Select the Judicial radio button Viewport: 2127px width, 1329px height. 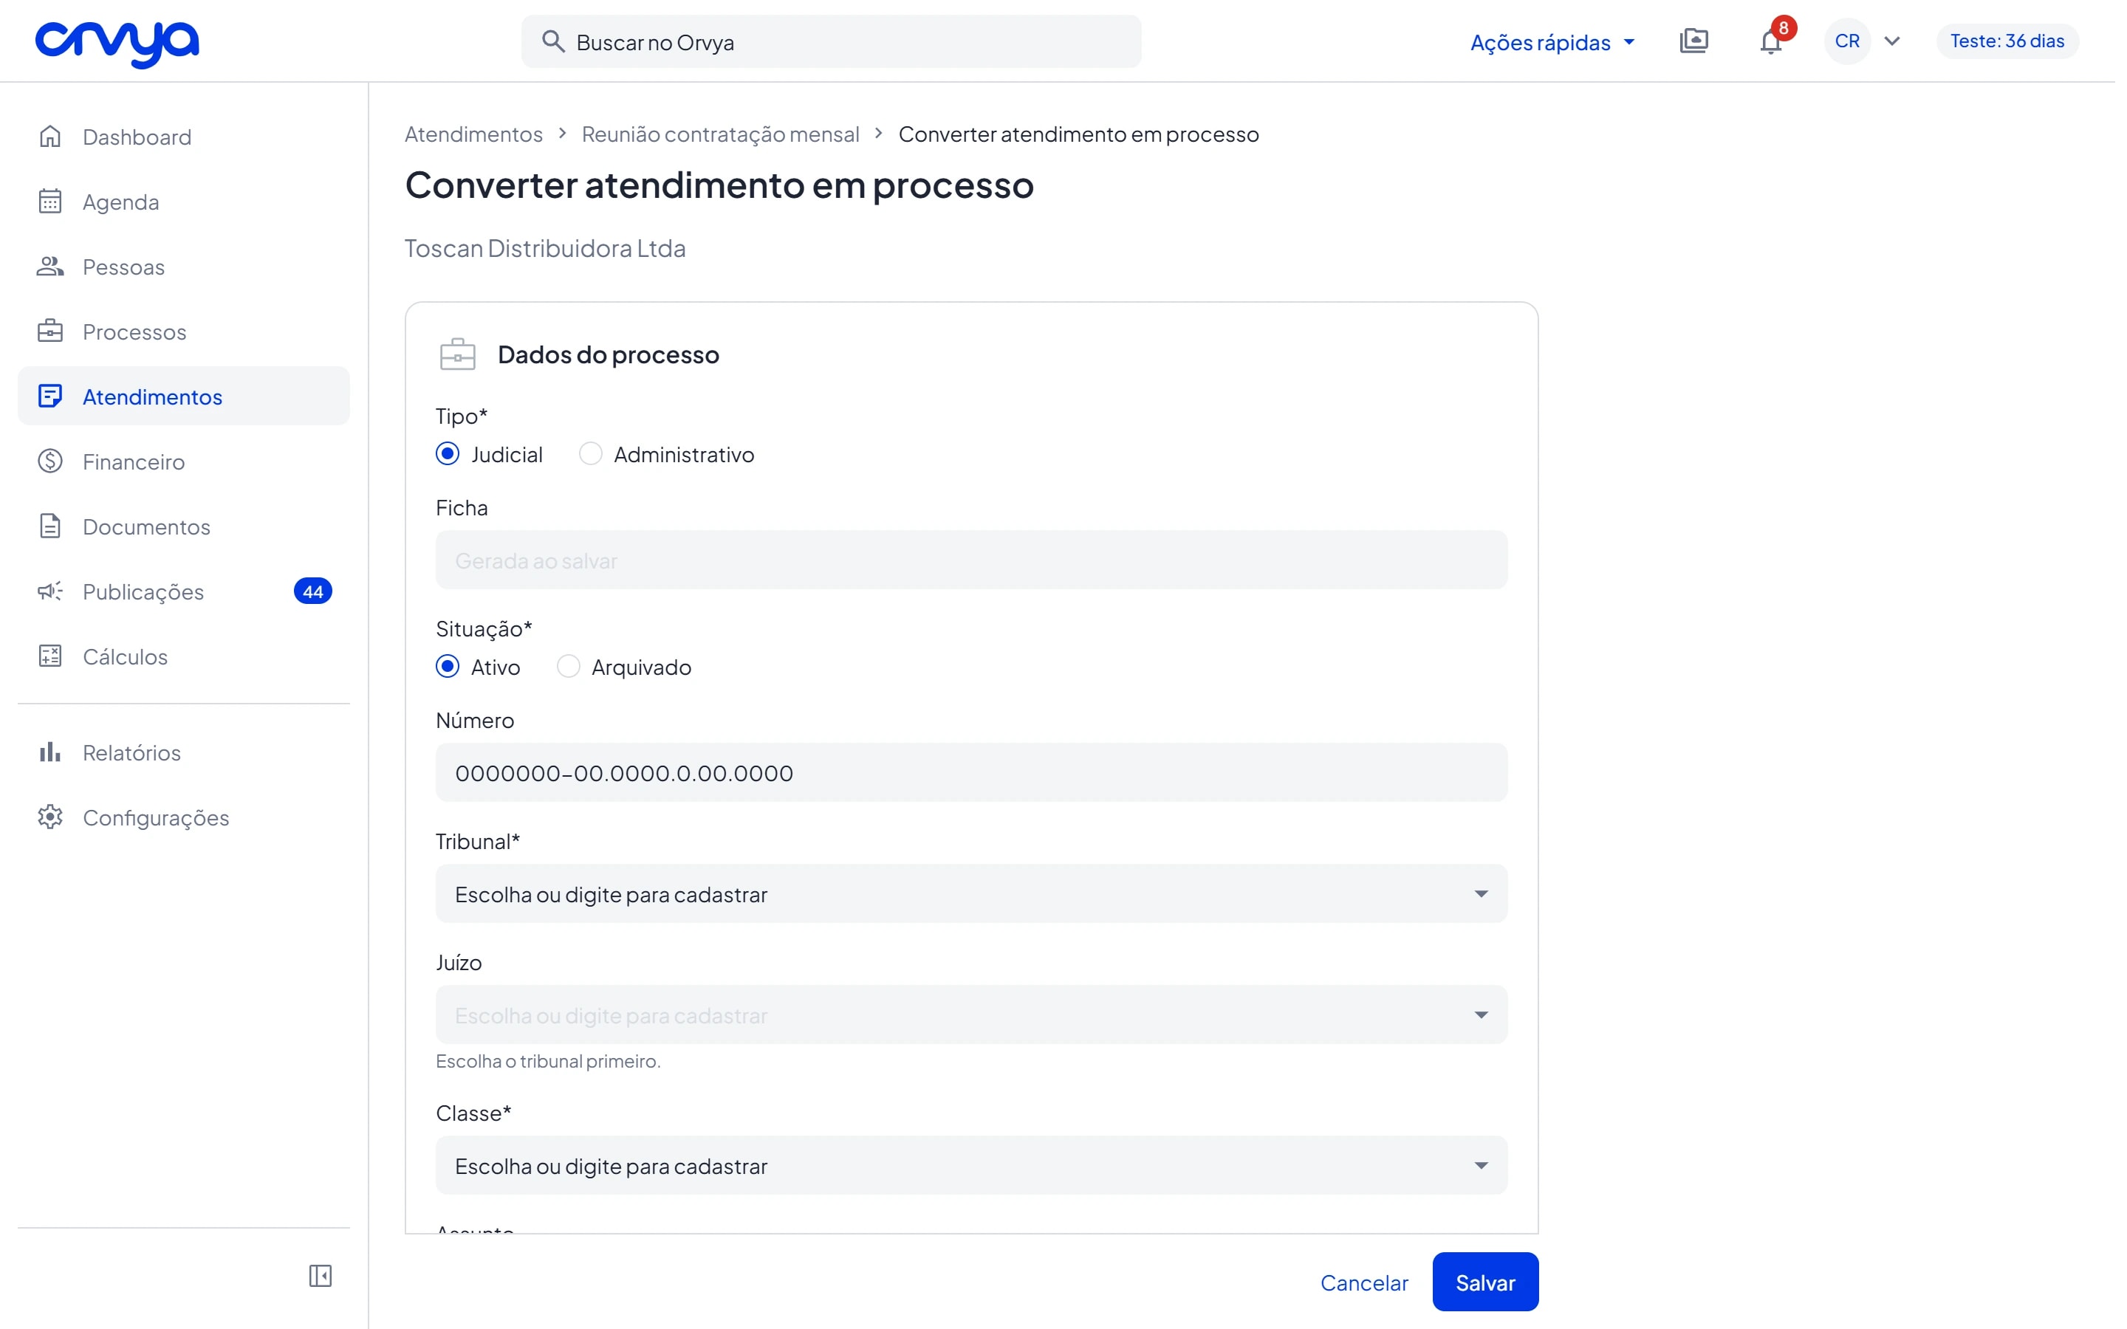448,453
